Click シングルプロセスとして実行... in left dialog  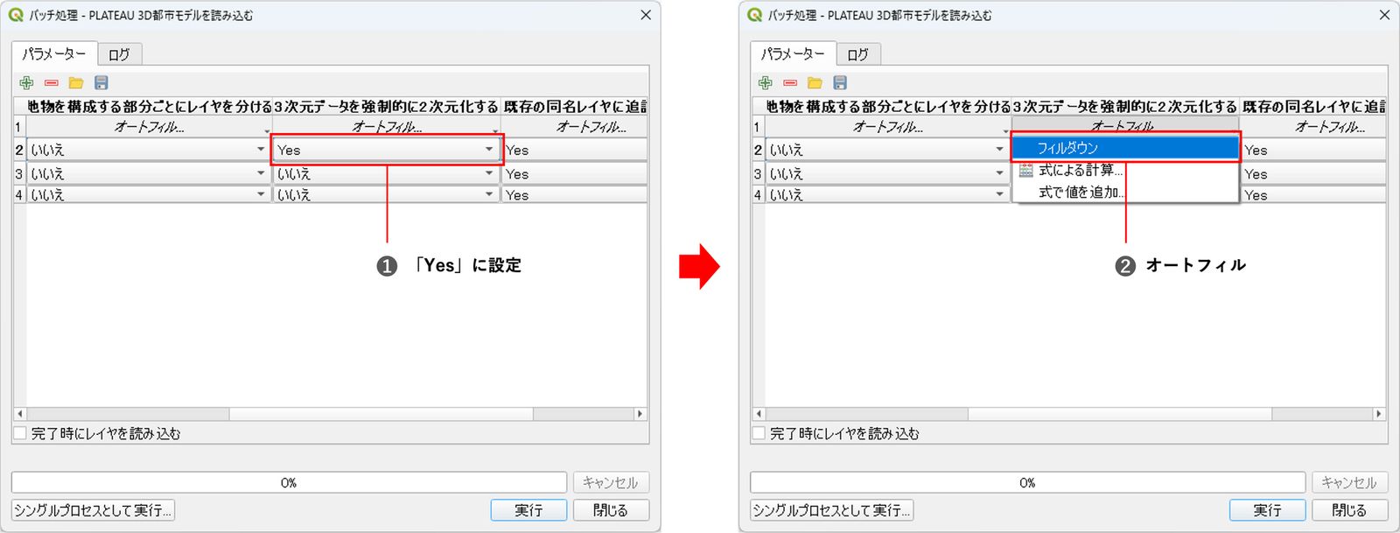(93, 510)
